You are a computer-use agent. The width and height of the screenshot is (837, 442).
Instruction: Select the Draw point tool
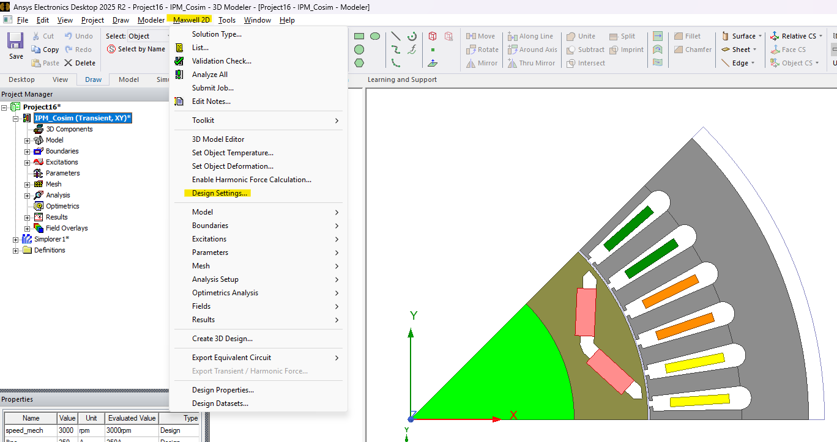click(x=433, y=50)
